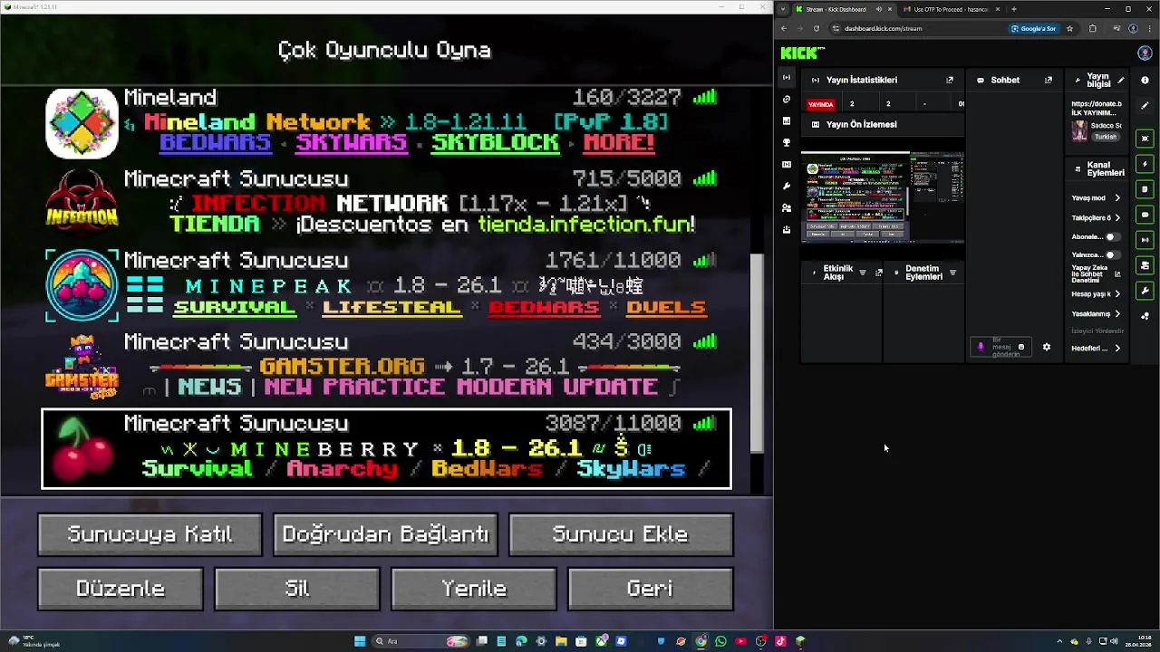Open Windows Start button
This screenshot has width=1160, height=652.
[360, 641]
